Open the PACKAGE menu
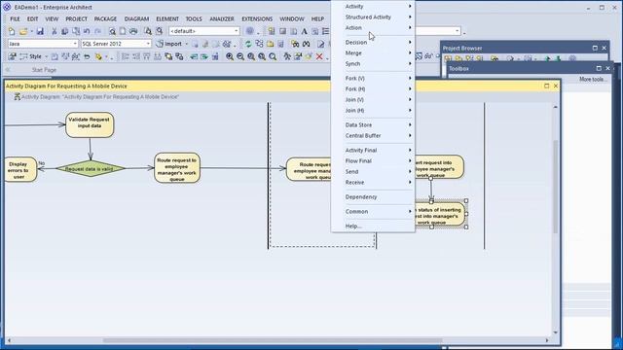This screenshot has width=623, height=350. pos(105,19)
